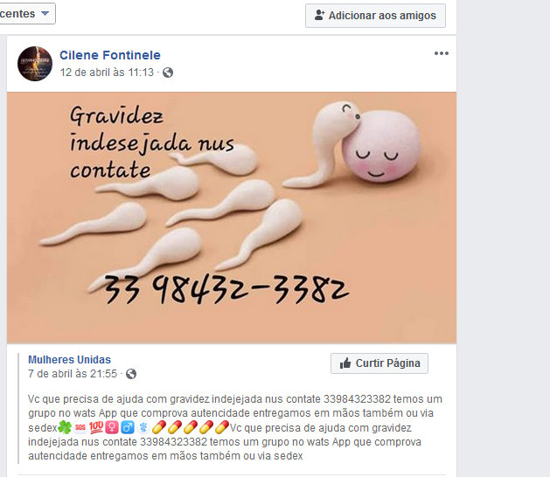Click globe privacy icon beside 12 de abril
Screen dimensions: 550x477
(x=168, y=73)
